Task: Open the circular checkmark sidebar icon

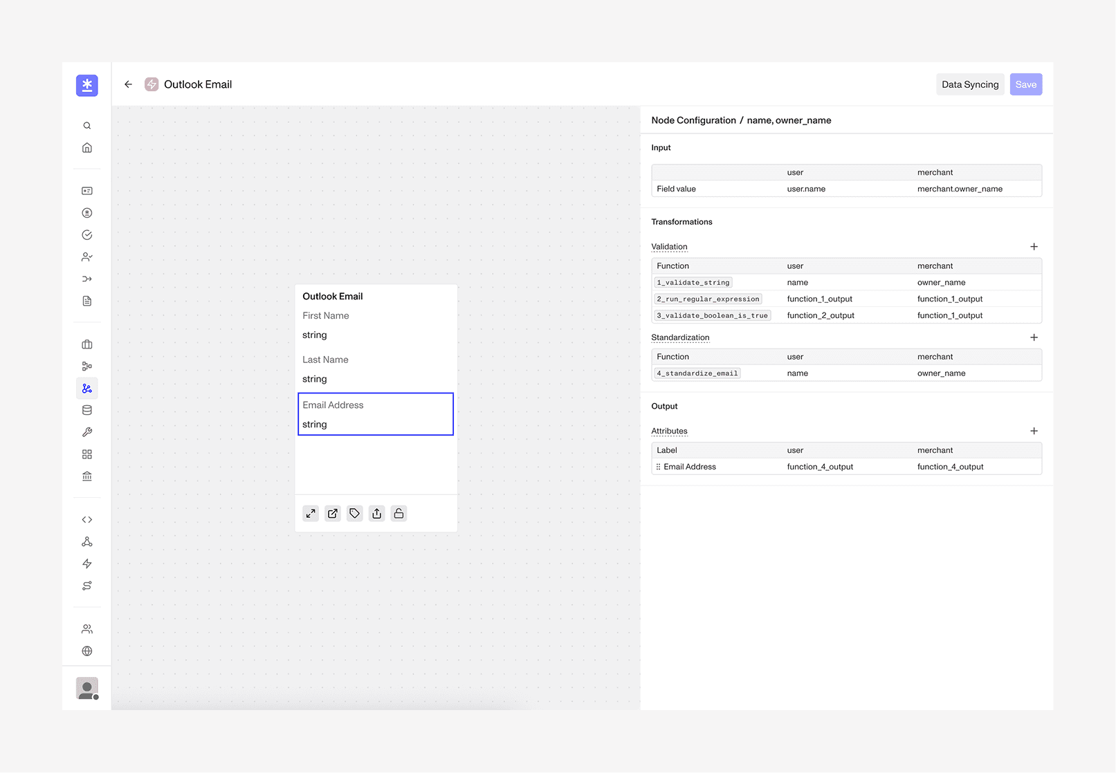Action: coord(87,235)
